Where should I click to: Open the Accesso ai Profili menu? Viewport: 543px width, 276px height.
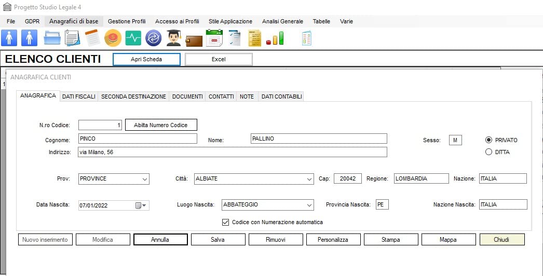177,21
